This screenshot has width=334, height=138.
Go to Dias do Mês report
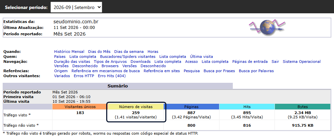pyautogui.click(x=99, y=52)
